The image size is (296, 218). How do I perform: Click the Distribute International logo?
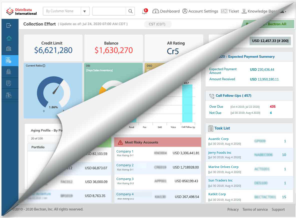pos(21,11)
